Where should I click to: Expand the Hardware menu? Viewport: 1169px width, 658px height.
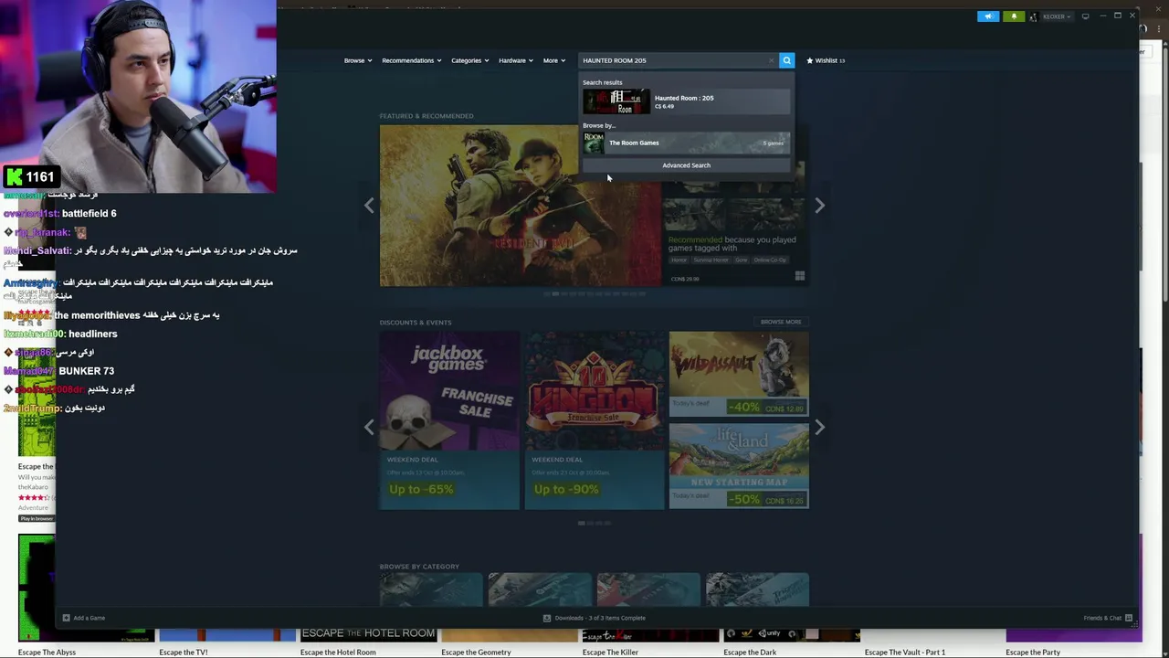[x=516, y=60]
